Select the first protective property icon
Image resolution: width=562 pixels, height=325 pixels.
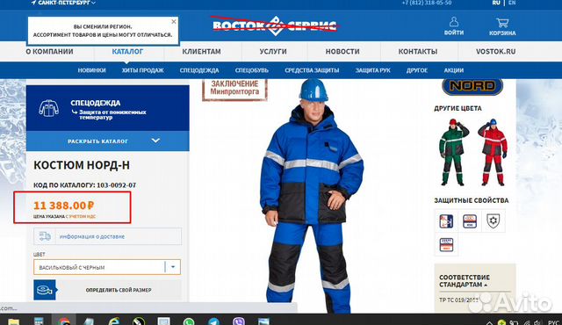pos(446,221)
